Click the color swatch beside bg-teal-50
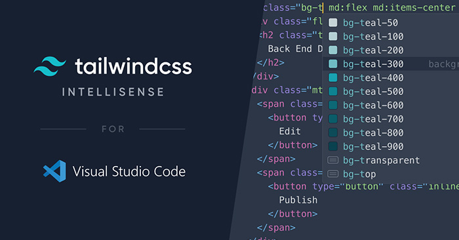 coord(333,22)
